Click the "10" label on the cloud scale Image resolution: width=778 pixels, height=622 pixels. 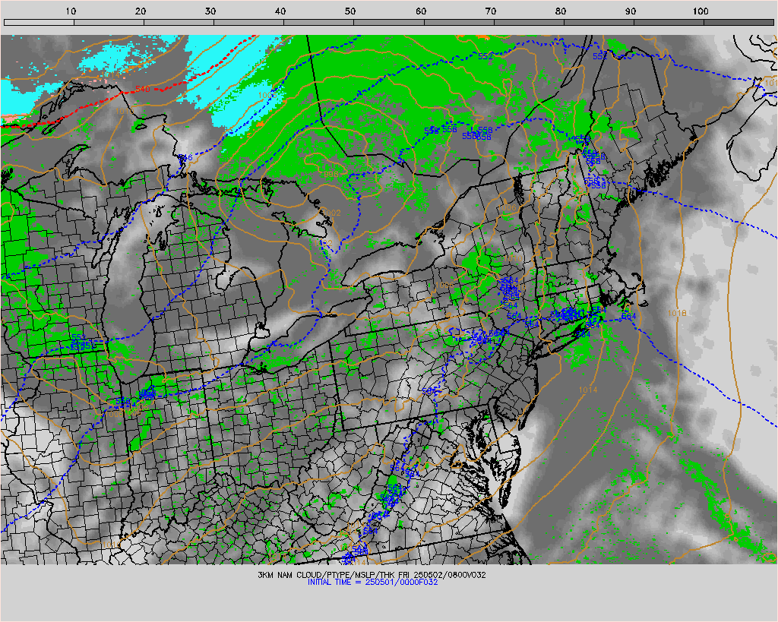point(71,11)
